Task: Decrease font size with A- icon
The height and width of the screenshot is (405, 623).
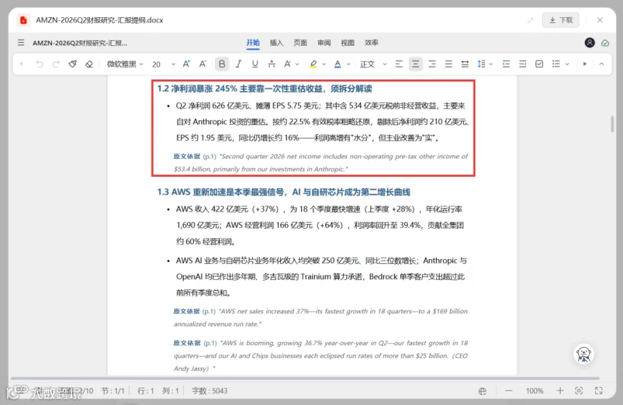Action: click(x=203, y=64)
